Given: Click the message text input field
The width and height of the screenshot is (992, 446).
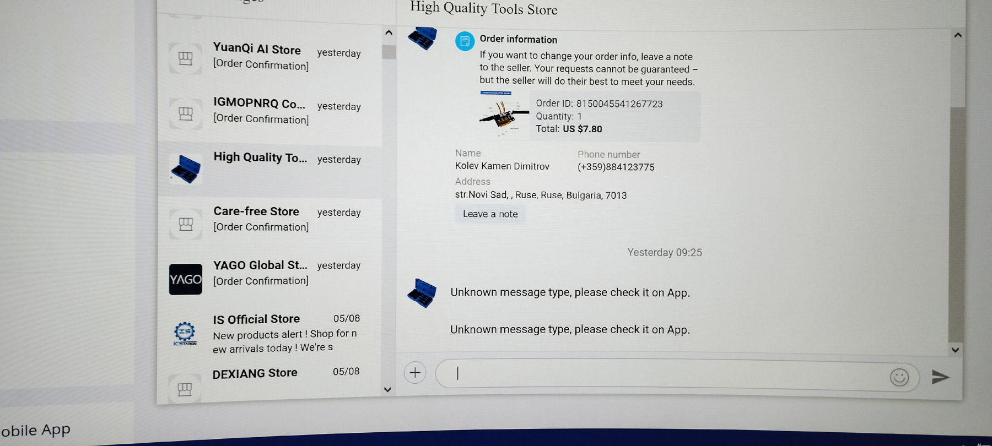Looking at the screenshot, I should click(x=661, y=374).
